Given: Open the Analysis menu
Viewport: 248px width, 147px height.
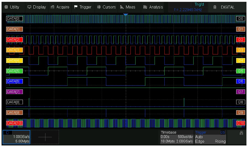Looking at the screenshot, I should point(153,7).
